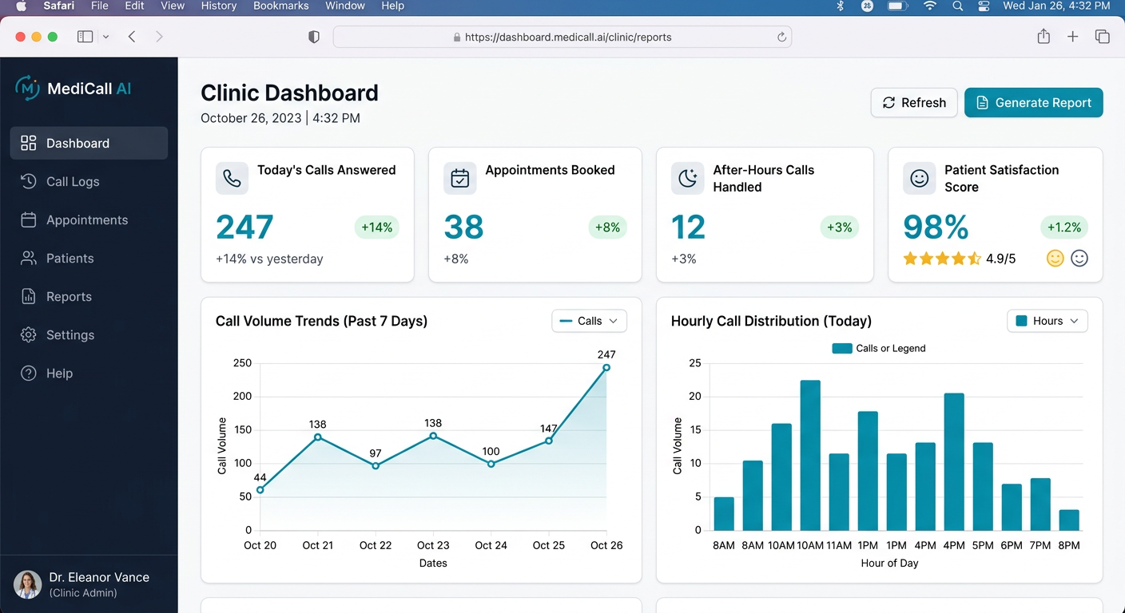1125x613 pixels.
Task: Click the Reports icon in the sidebar
Action: (28, 296)
